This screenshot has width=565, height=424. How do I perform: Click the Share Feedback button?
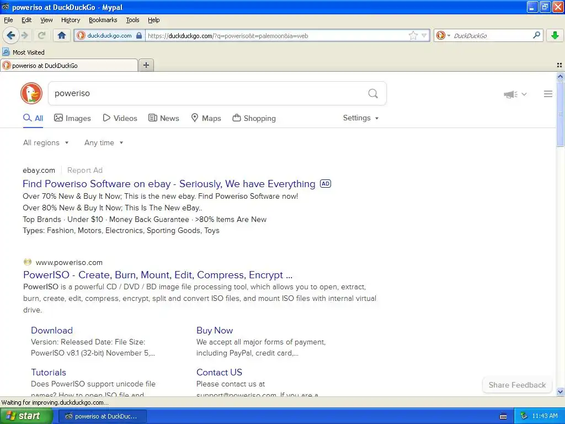pos(517,385)
